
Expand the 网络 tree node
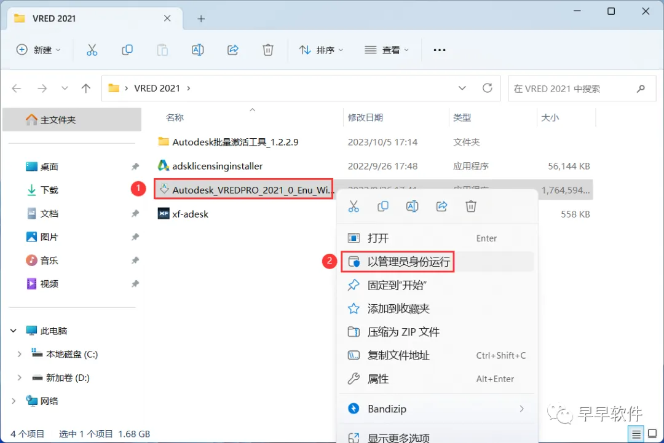(14, 401)
